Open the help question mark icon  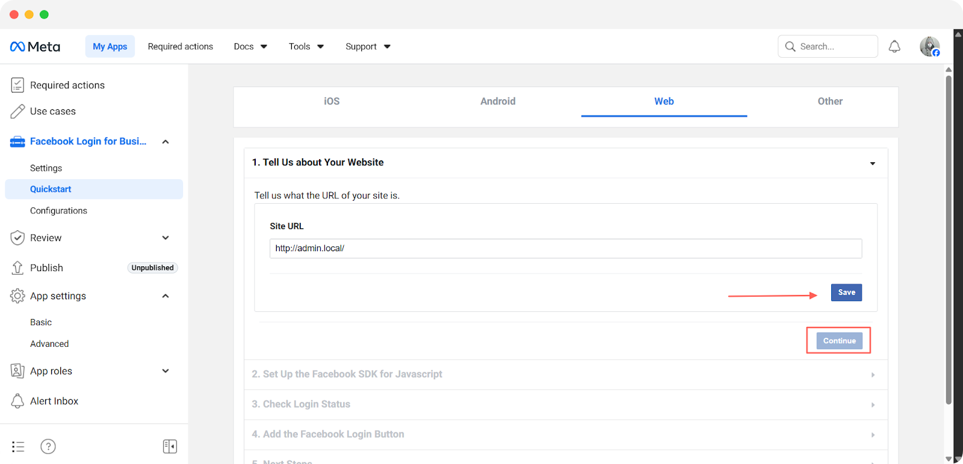48,446
